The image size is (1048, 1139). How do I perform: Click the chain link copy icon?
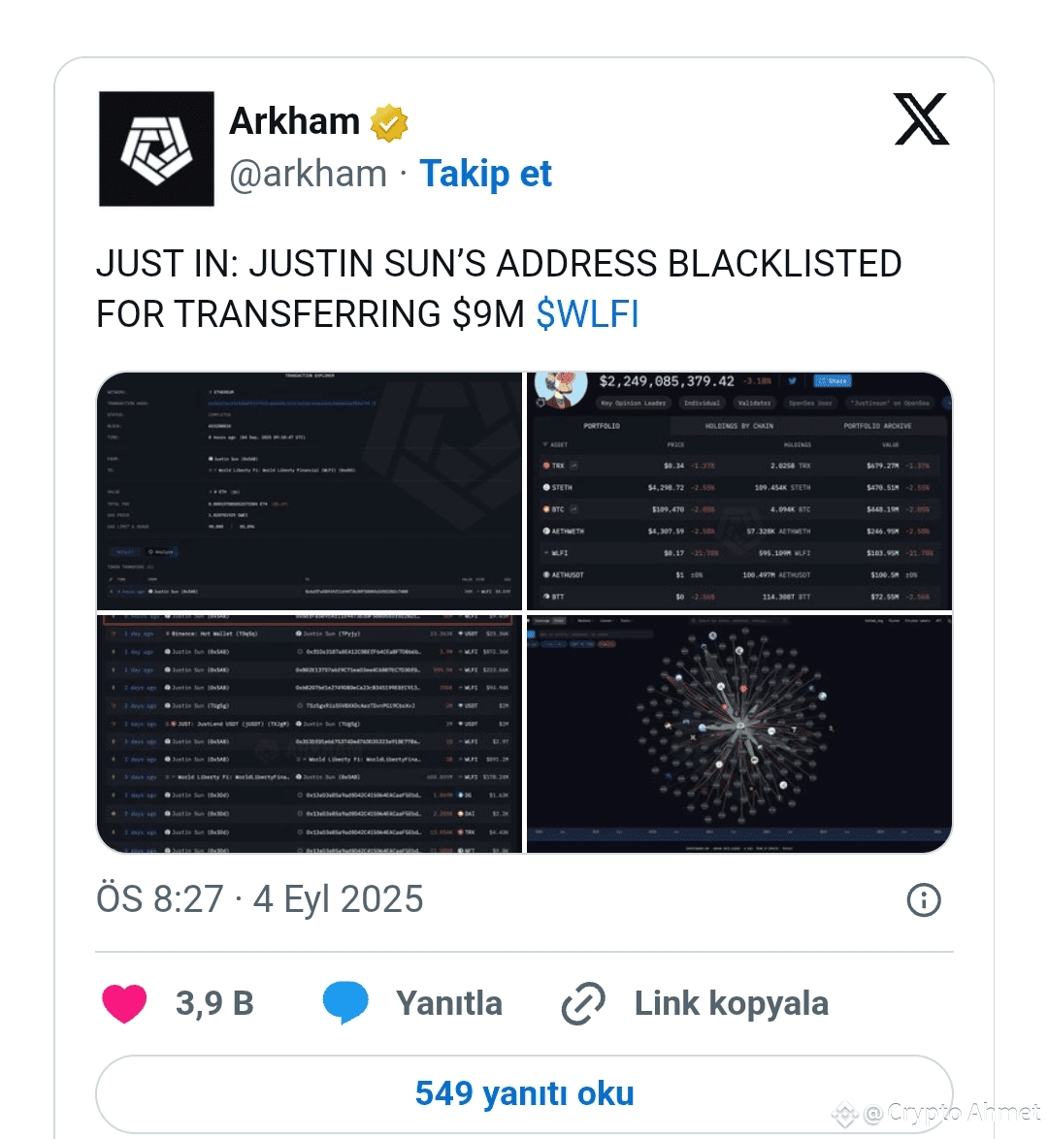click(583, 1003)
